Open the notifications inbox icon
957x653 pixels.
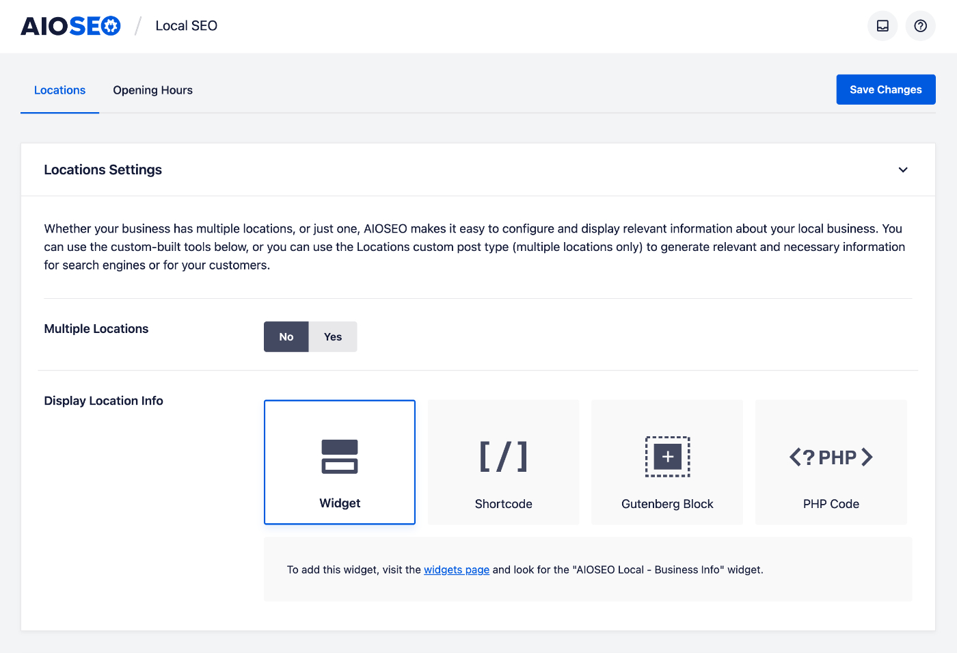pos(882,26)
